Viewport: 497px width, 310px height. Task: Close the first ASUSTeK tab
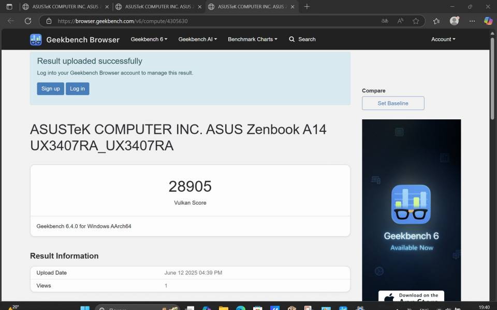click(107, 7)
